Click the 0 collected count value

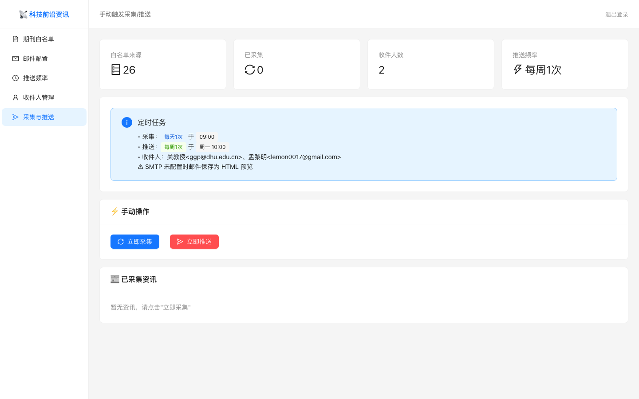(x=260, y=70)
